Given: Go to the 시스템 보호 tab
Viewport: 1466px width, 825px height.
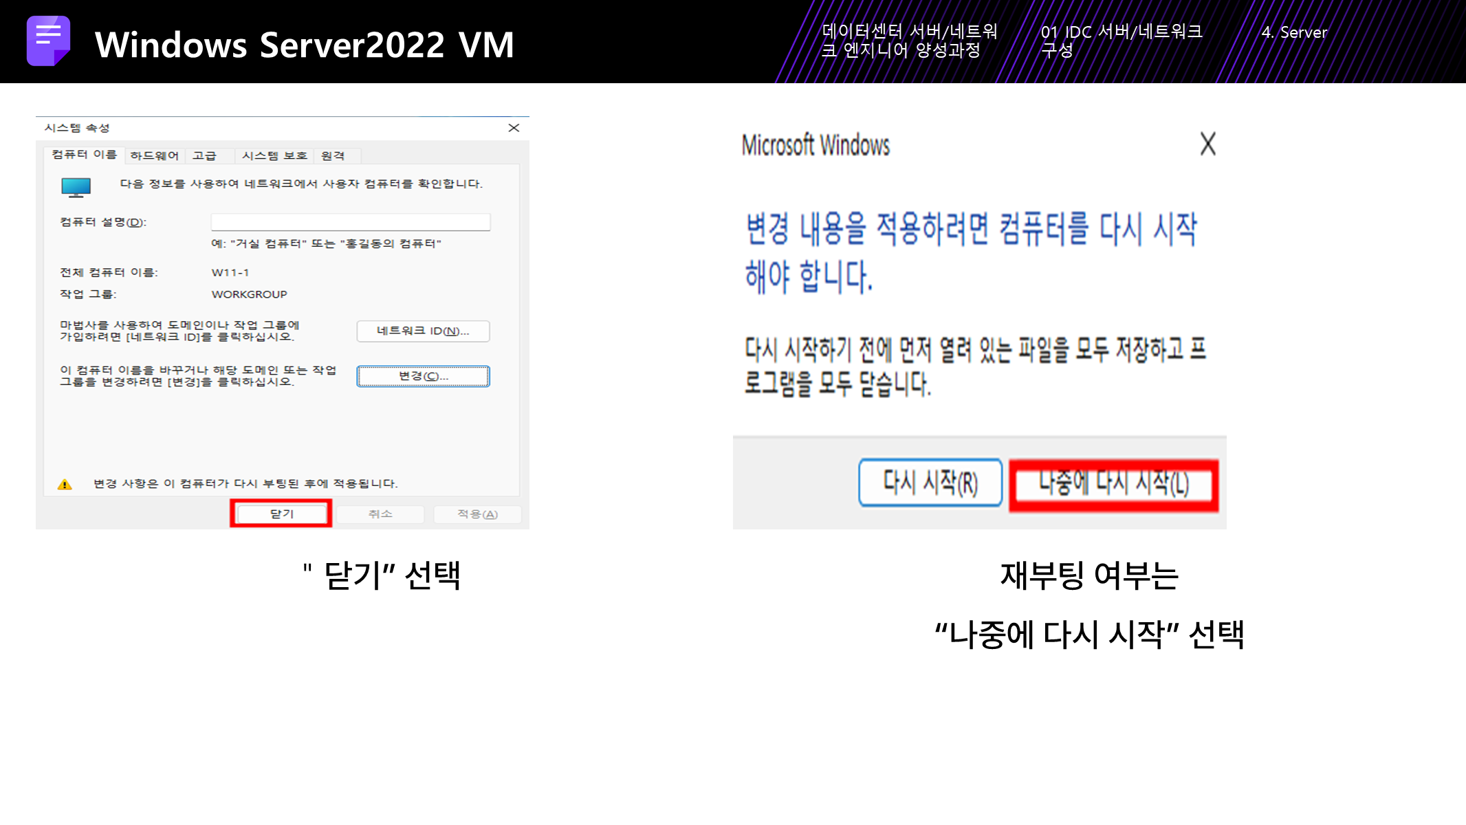Looking at the screenshot, I should pyautogui.click(x=274, y=156).
